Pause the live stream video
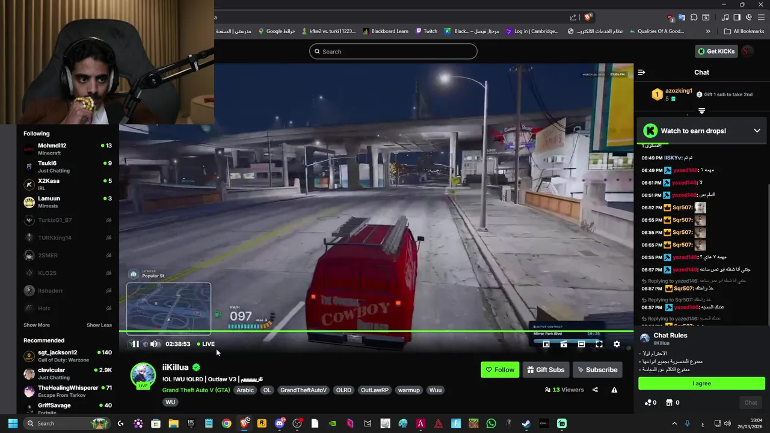Image resolution: width=770 pixels, height=433 pixels. click(x=135, y=344)
